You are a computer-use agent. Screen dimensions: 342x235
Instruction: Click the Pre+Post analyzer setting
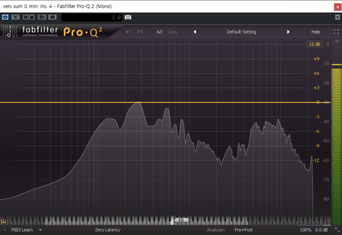tap(243, 230)
